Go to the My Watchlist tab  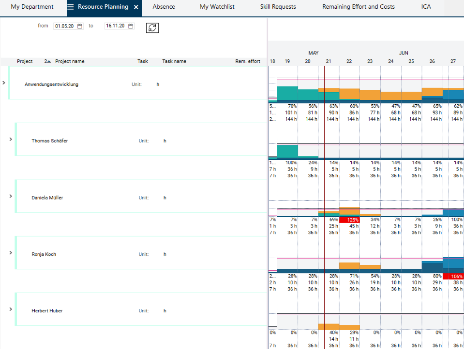(217, 7)
